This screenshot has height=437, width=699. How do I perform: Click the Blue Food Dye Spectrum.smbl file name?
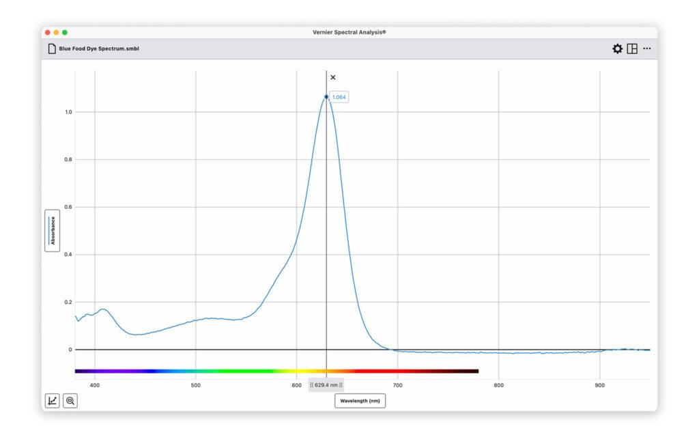point(99,49)
